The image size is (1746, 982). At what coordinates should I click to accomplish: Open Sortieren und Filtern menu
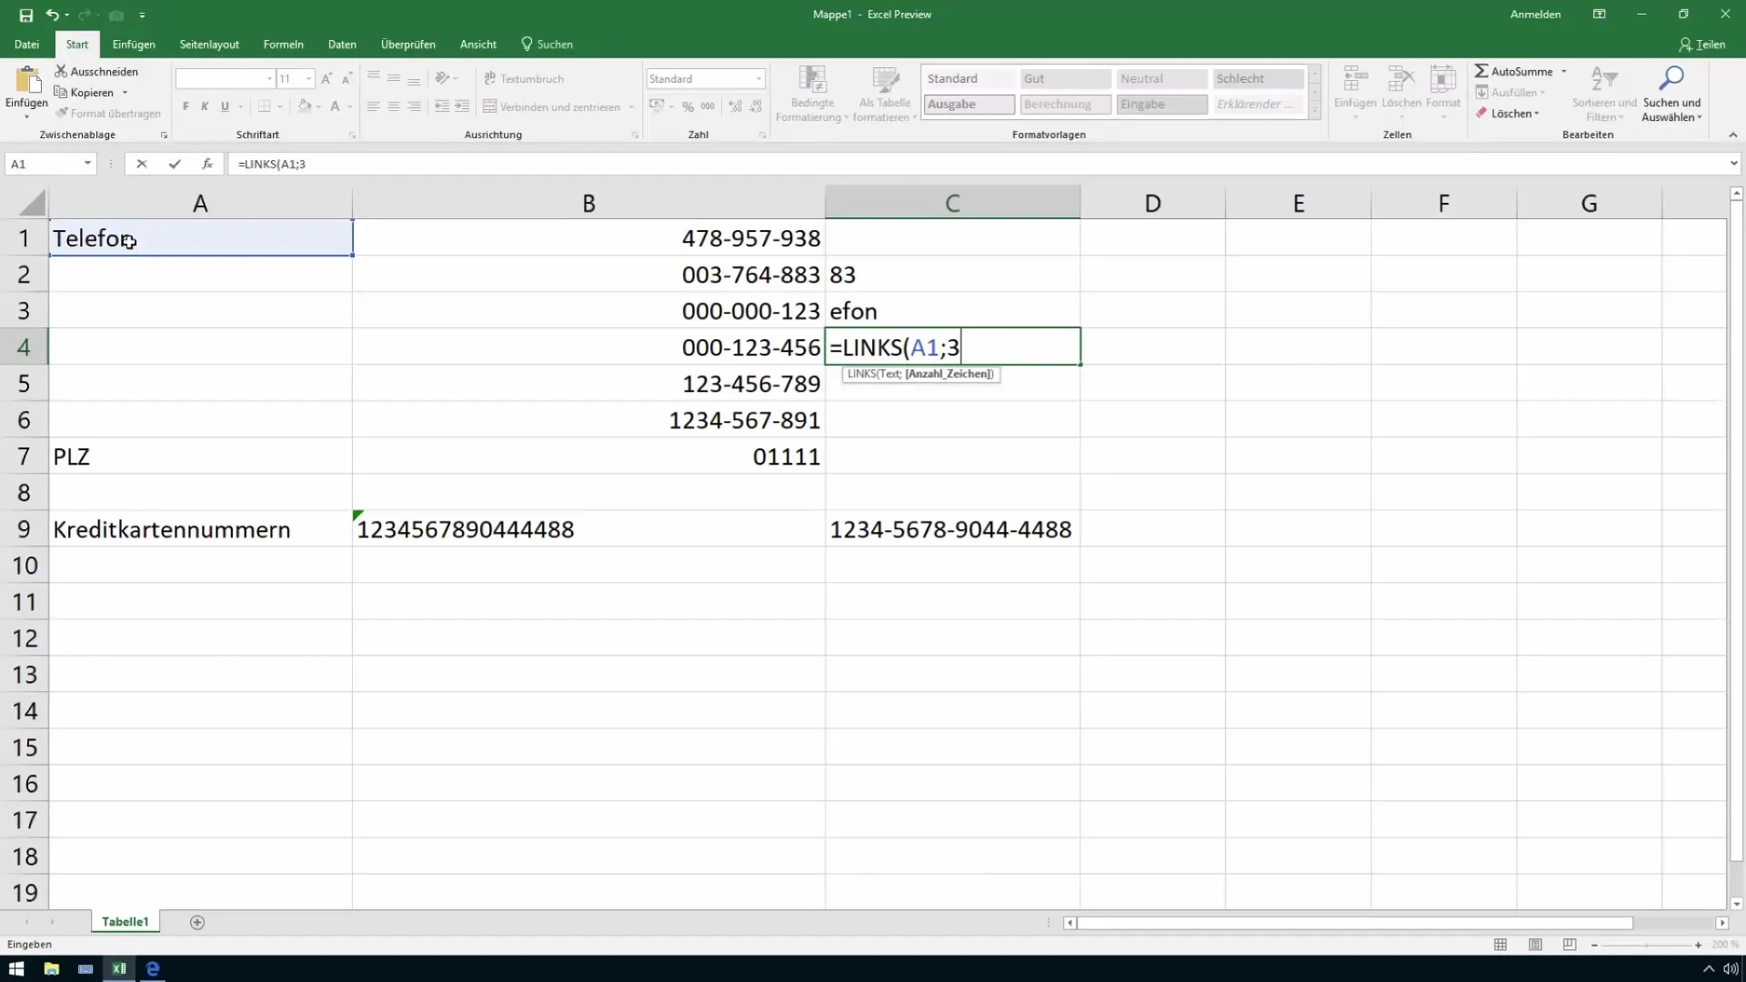click(x=1604, y=94)
